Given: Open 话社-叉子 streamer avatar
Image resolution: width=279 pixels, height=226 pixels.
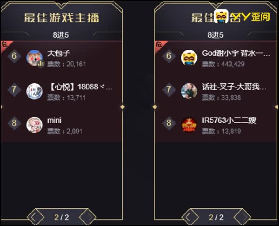Looking at the screenshot, I should (189, 92).
